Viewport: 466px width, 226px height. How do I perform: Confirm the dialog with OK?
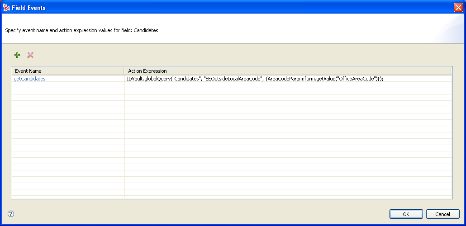[406, 214]
